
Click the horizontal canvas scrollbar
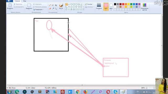tap(82, 85)
